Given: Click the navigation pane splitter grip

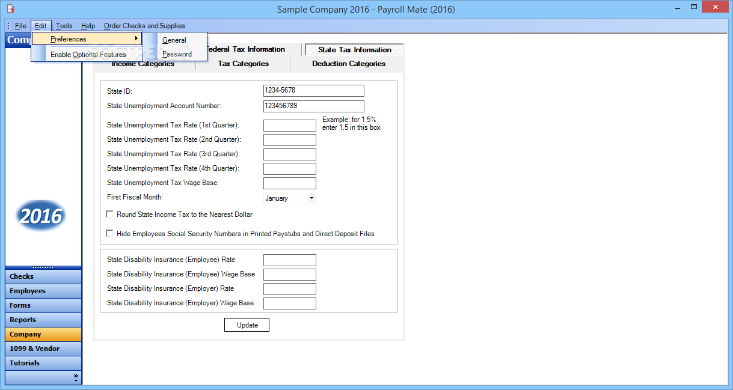Looking at the screenshot, I should click(x=43, y=267).
